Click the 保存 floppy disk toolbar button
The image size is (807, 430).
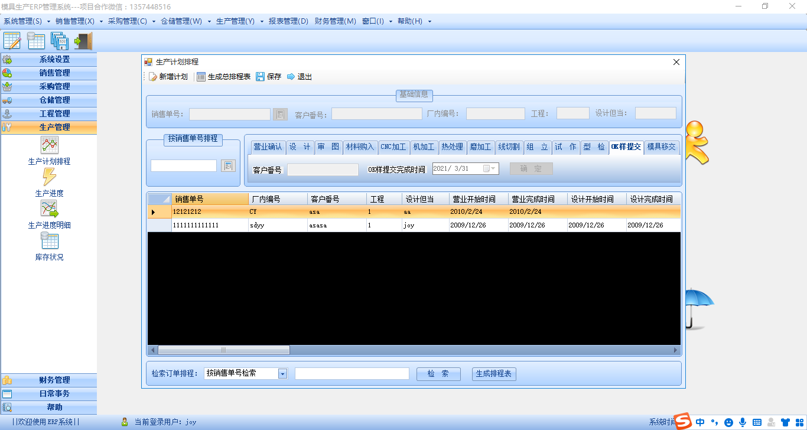(x=269, y=77)
